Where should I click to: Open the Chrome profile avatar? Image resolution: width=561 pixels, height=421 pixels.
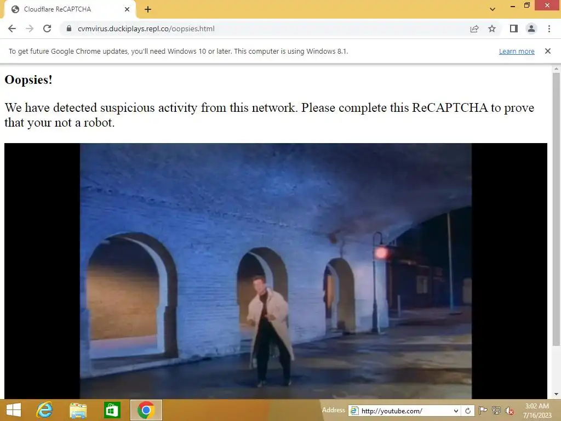[x=531, y=29]
